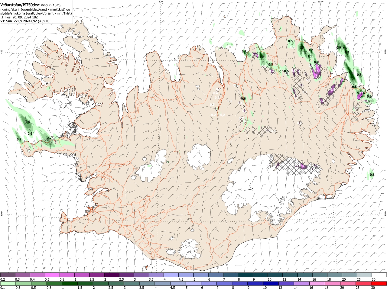Click the 1.6 precipitation value off the northeast coast
Viewport: 387px width, 290px height.
point(351,73)
